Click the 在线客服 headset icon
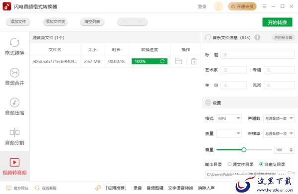 (37, 188)
